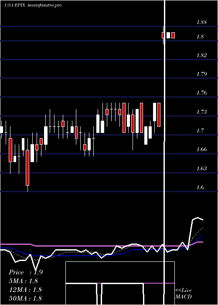Click the 1.63 price axis label

point(201,168)
